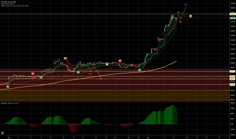Select the SQZMOM_LB indicator legend
This screenshot has height=139, width=236.
click(x=9, y=103)
